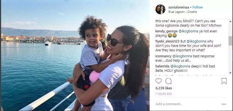Open comments using the speech bubble icon
The image size is (233, 111).
168,81
